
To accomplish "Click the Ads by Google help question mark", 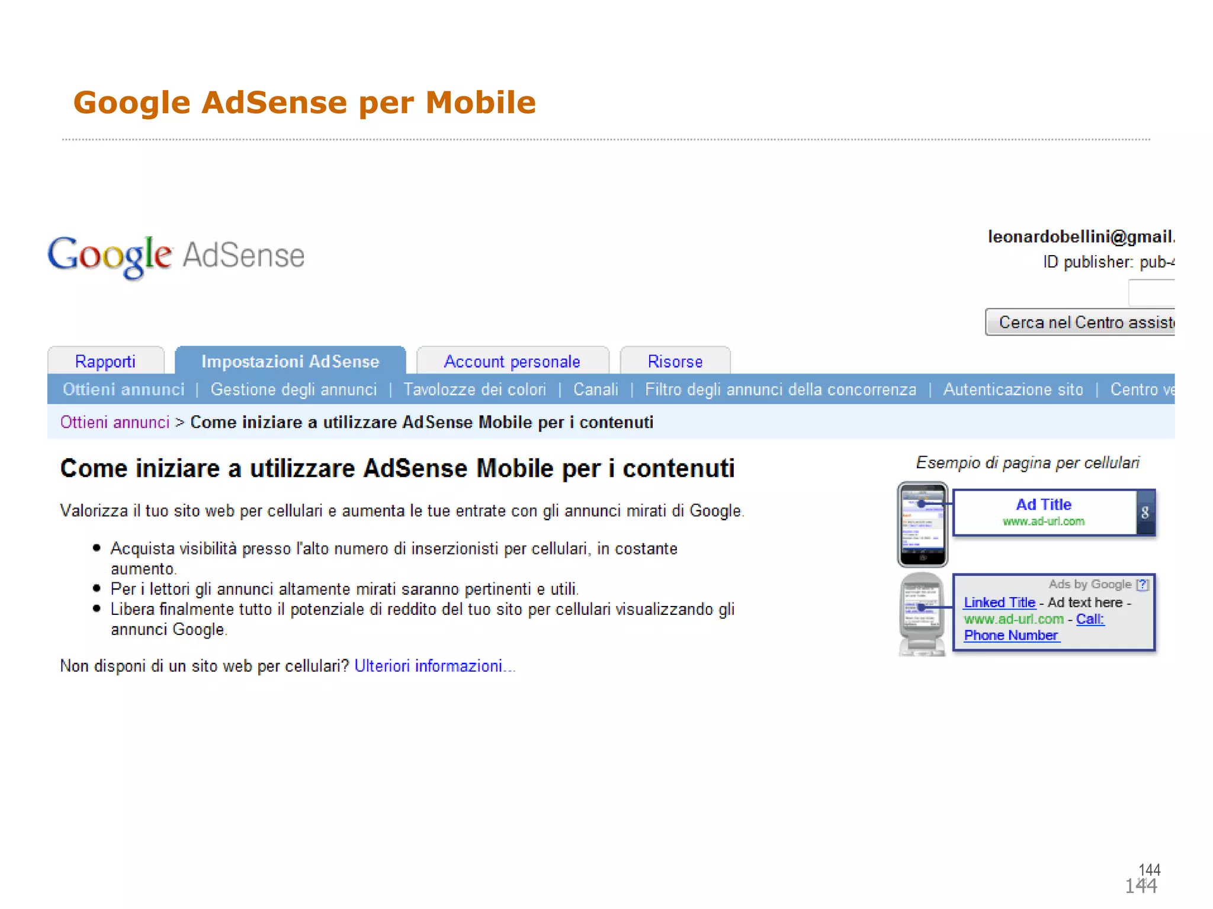I will tap(1143, 585).
